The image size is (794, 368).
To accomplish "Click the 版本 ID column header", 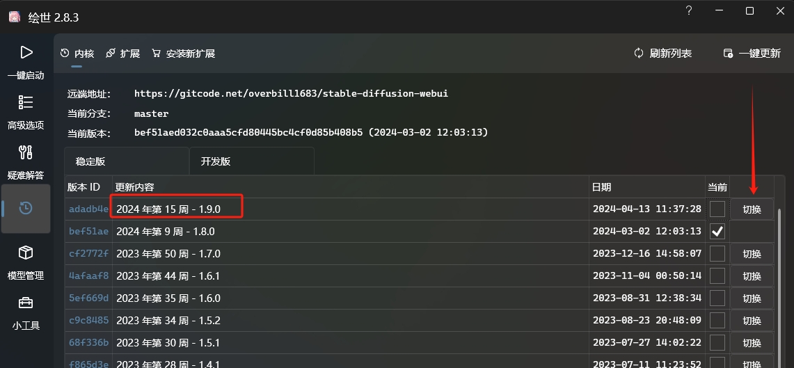I will 88,187.
